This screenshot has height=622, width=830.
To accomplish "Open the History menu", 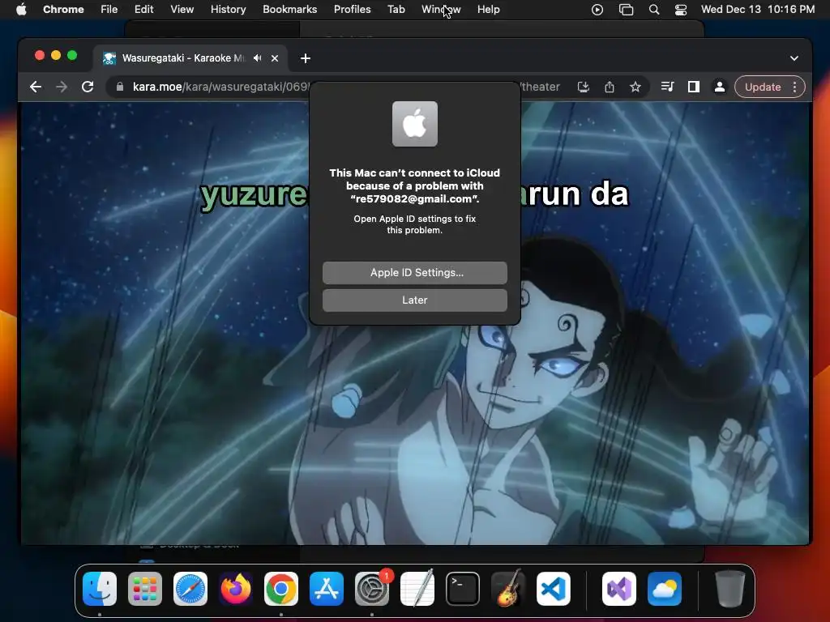I will tap(228, 9).
